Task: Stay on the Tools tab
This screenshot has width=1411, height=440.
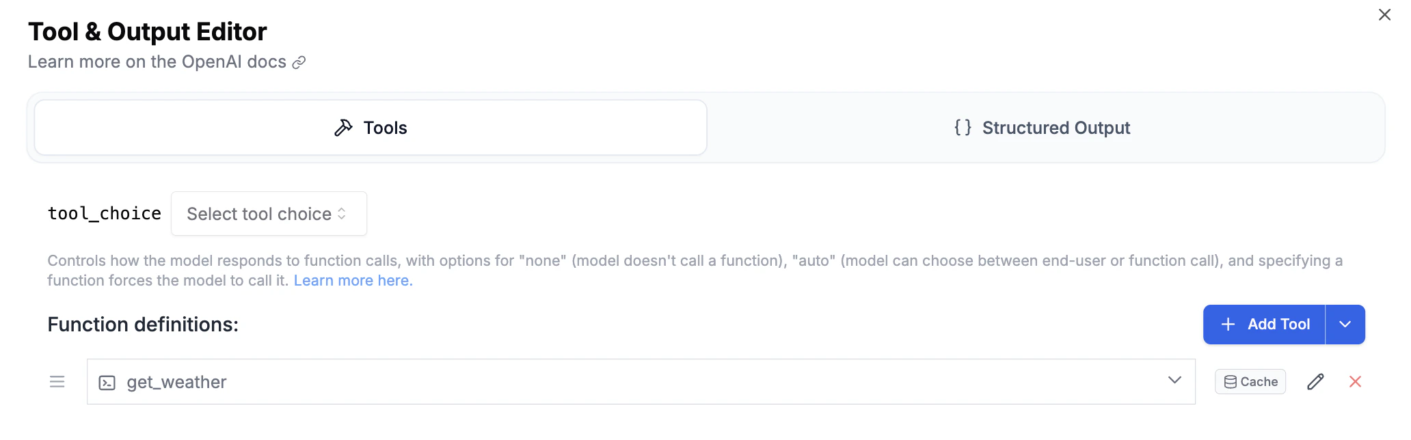Action: pos(369,127)
